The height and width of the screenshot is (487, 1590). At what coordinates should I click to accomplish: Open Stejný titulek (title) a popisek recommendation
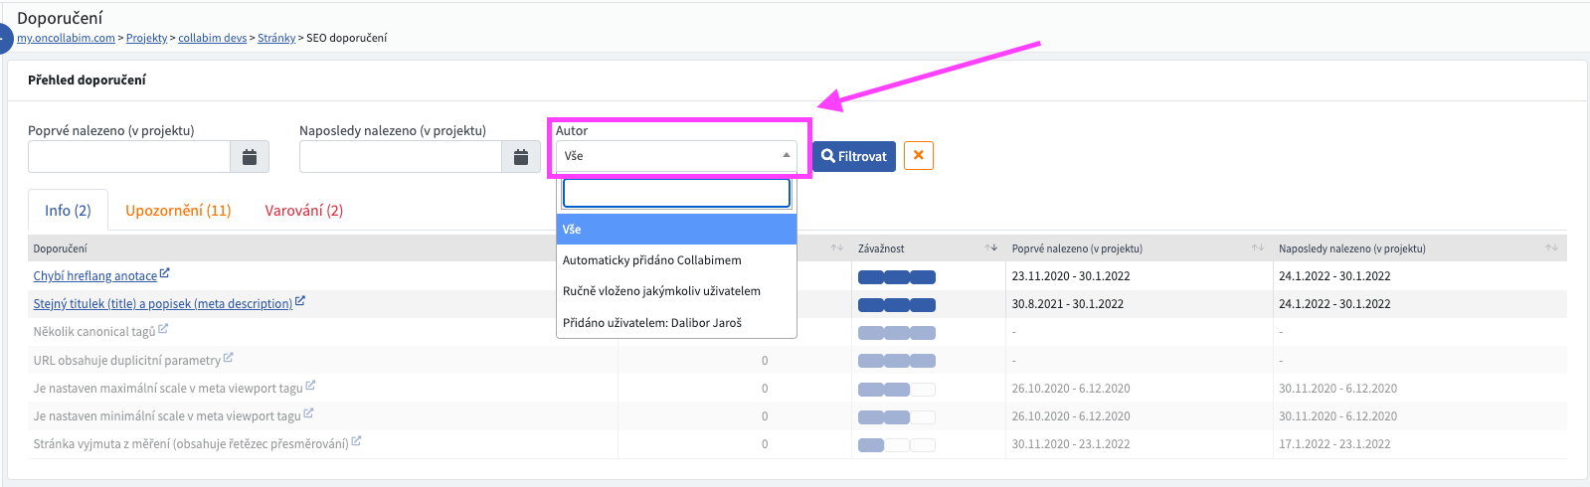(163, 304)
